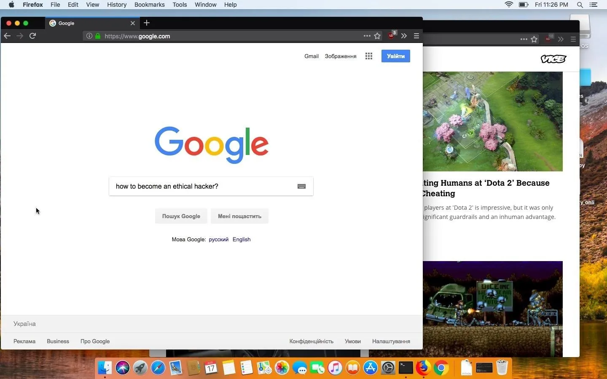The image size is (607, 379).
Task: Open Business footer link
Action: click(x=58, y=341)
